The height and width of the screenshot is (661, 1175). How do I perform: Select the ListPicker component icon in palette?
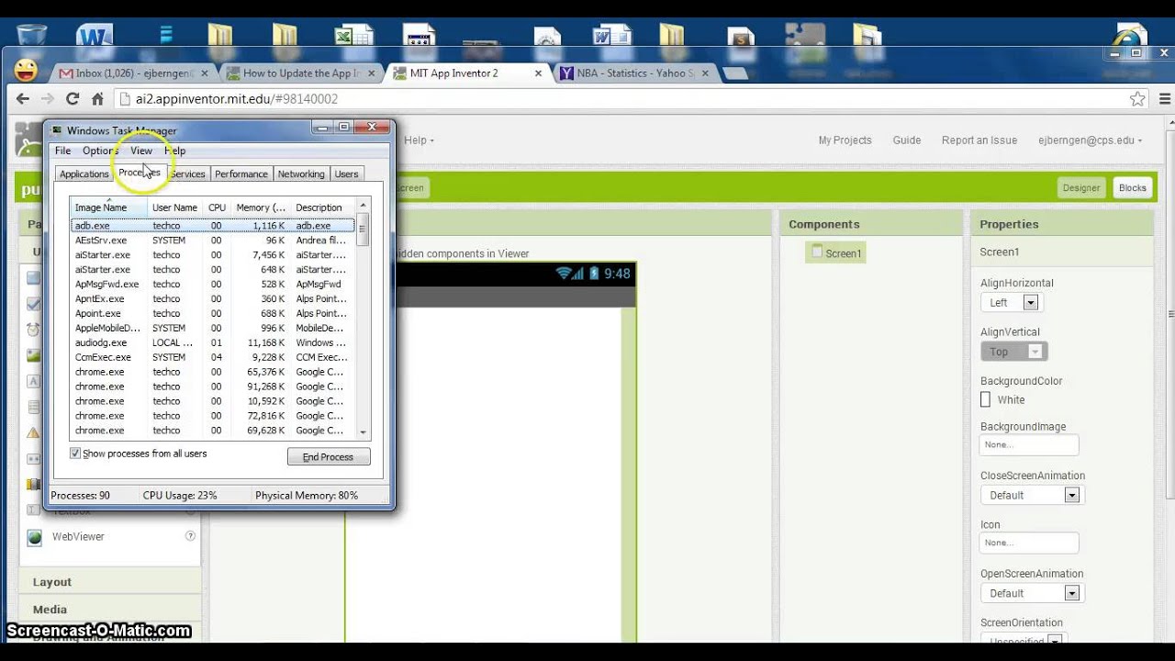coord(34,407)
